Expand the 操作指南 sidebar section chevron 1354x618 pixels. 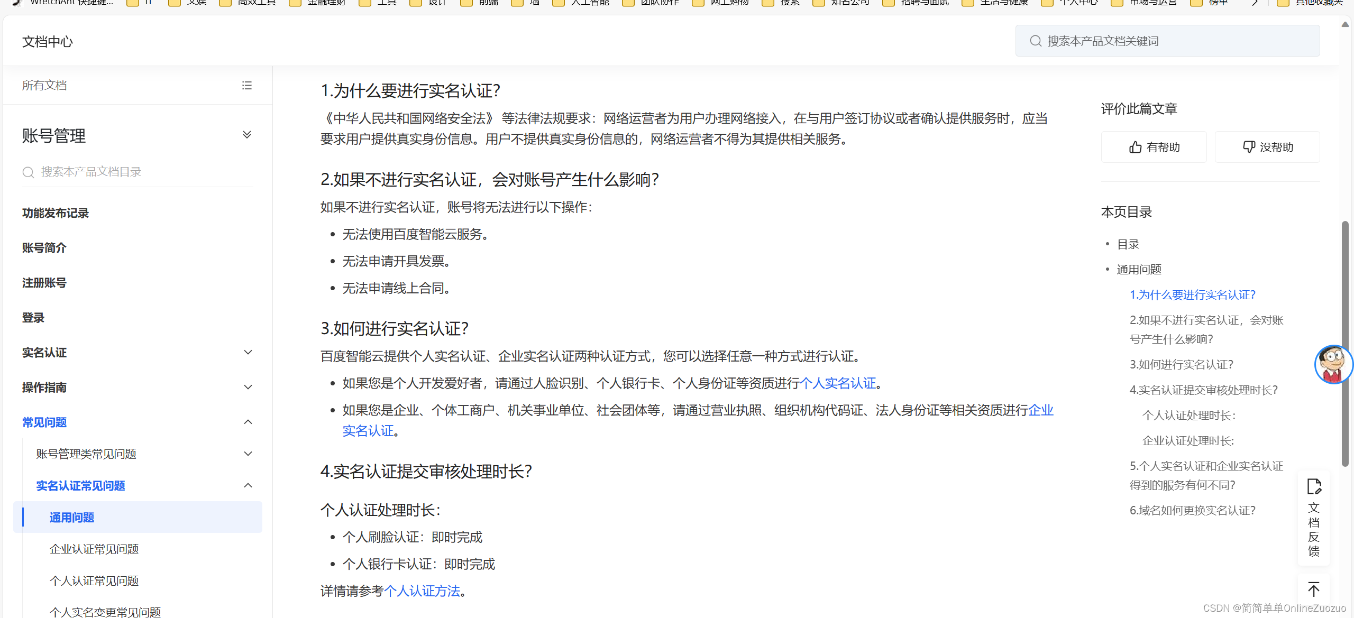click(248, 388)
